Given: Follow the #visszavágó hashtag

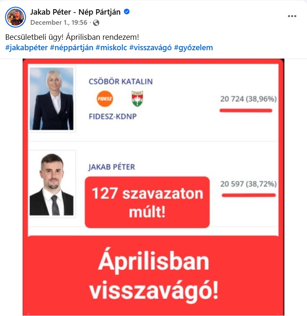Looking at the screenshot, I should coord(150,48).
